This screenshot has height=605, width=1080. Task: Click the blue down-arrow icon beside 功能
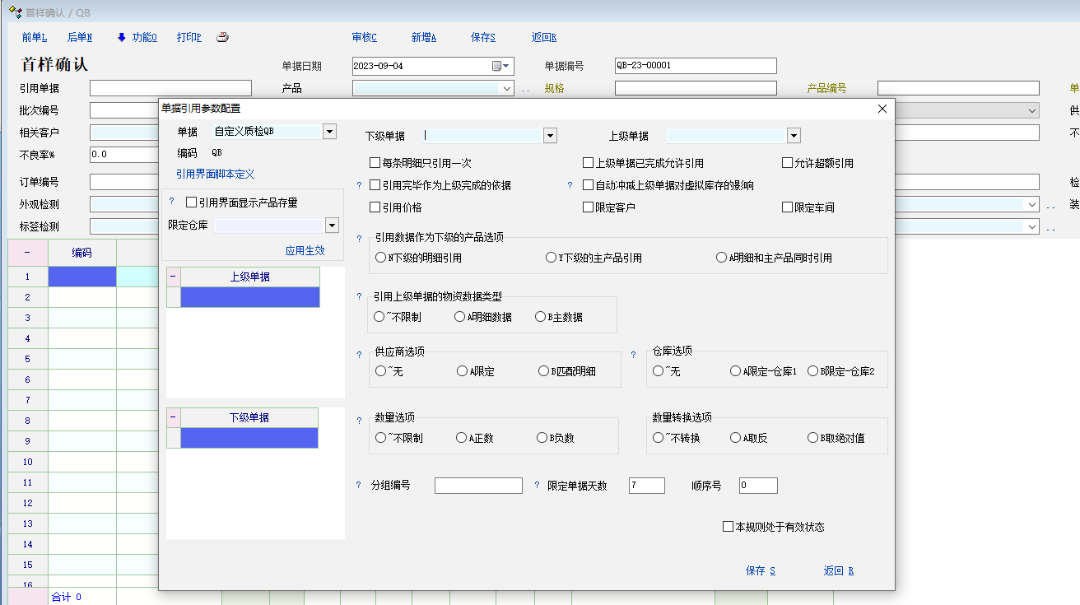click(x=121, y=37)
